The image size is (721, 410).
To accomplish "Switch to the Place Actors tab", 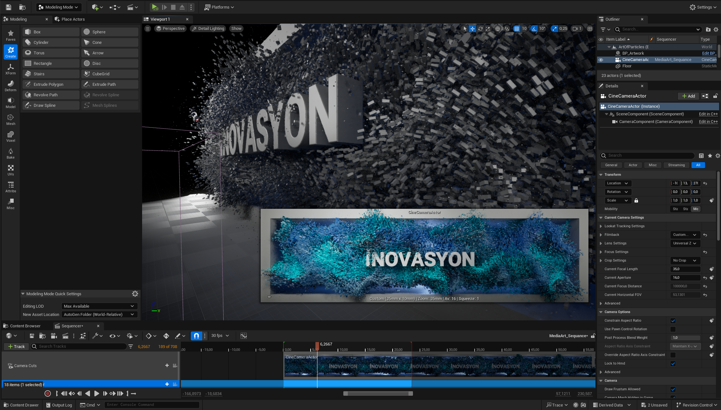I will click(x=70, y=19).
